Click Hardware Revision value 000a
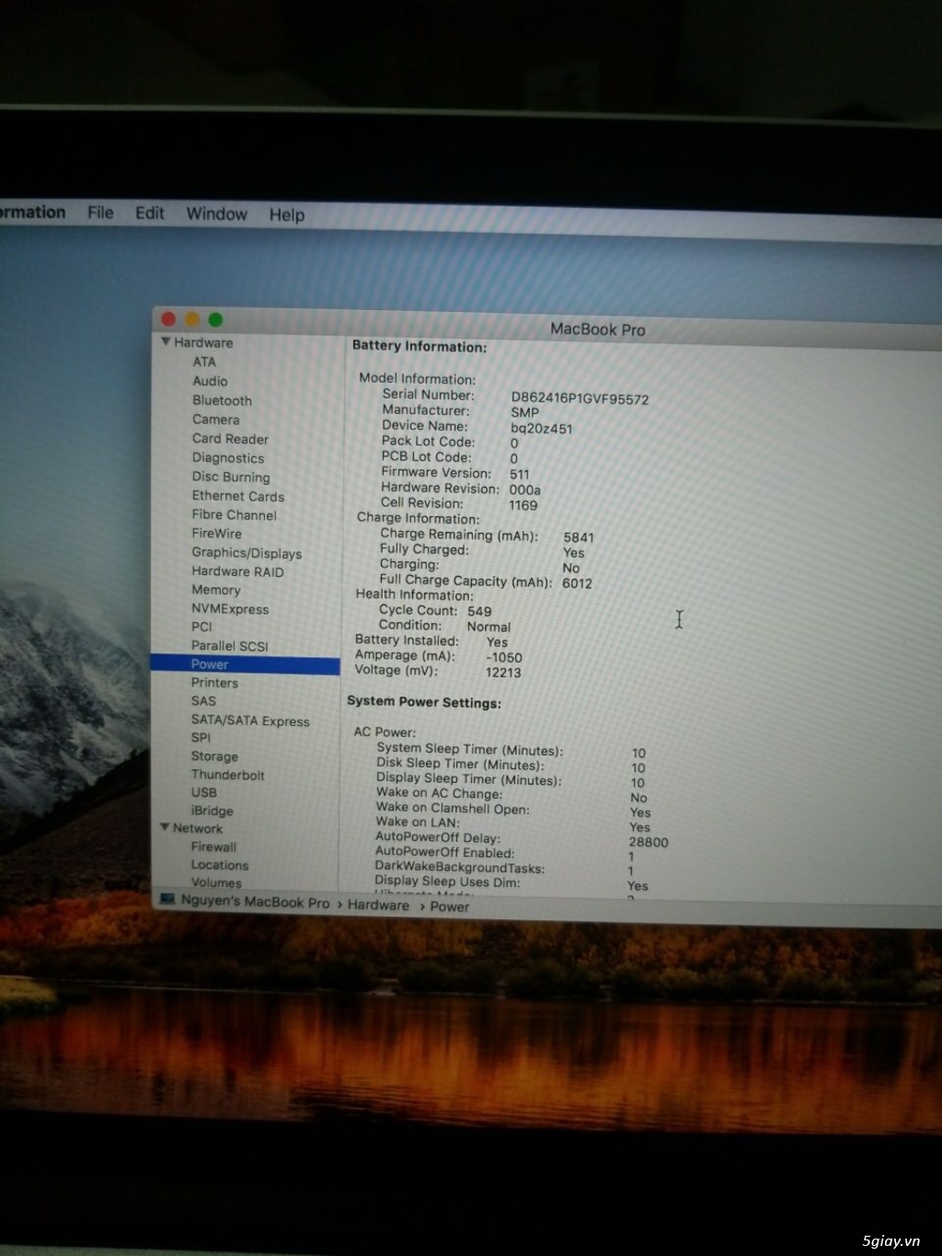This screenshot has height=1256, width=942. coord(525,490)
